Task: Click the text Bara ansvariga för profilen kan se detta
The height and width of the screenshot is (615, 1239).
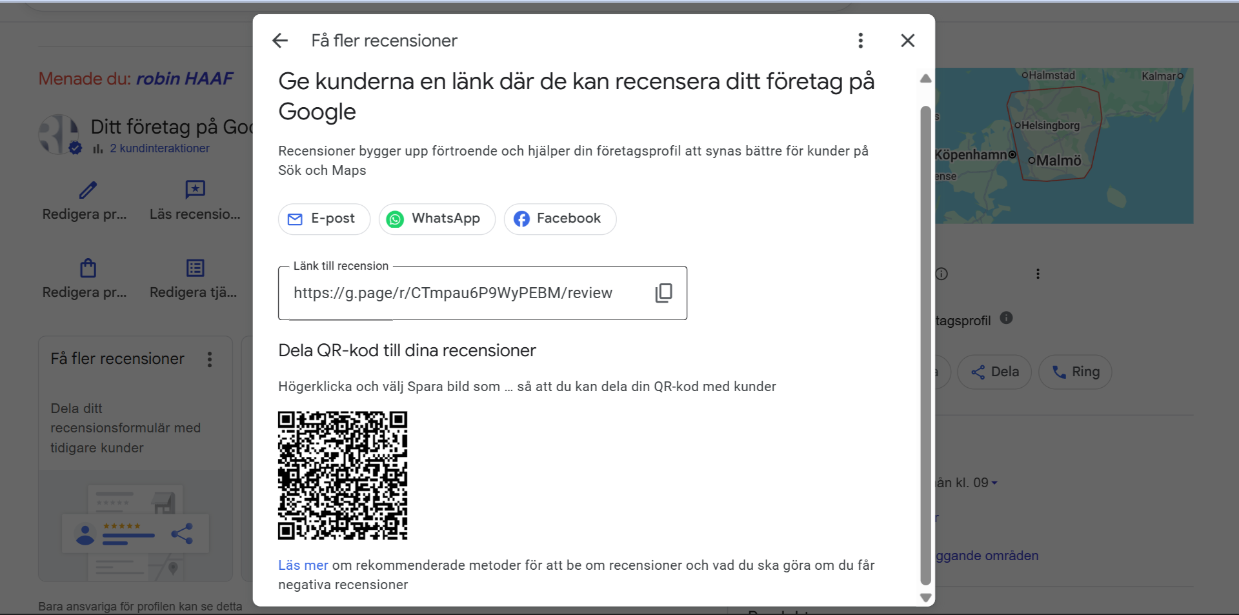Action: coord(140,607)
